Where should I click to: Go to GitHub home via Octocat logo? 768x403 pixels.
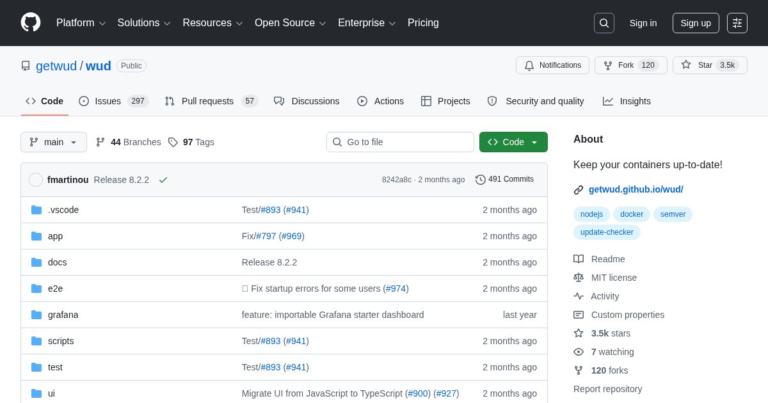coord(31,22)
